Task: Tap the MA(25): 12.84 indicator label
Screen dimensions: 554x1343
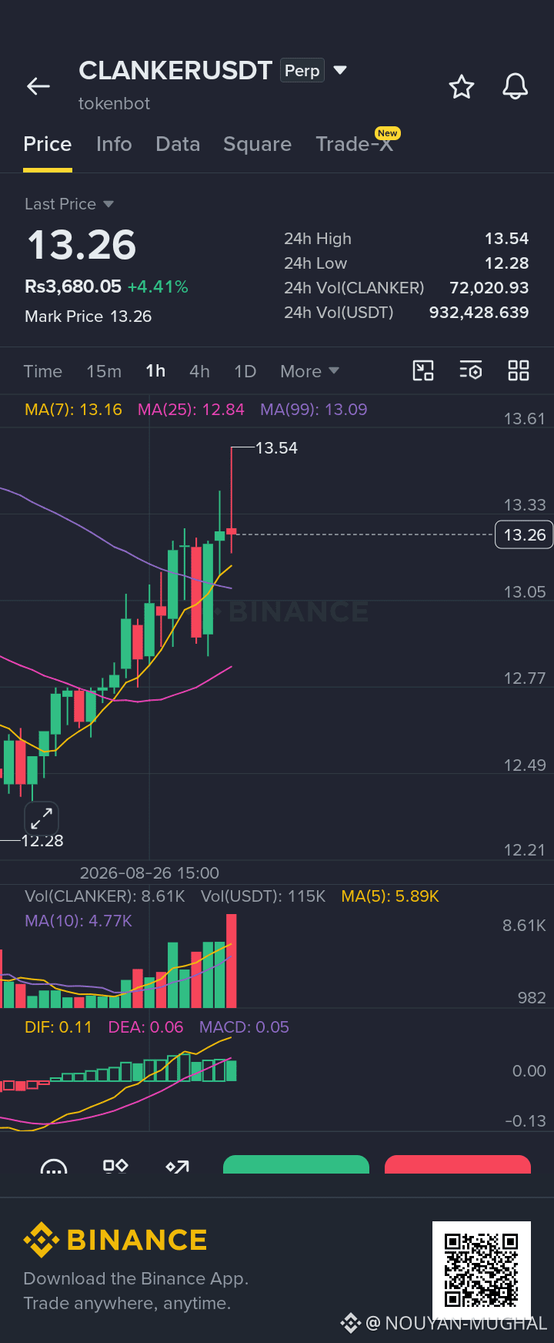Action: [191, 410]
